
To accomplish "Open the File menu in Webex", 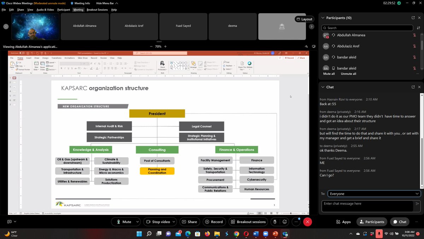I will point(4,10).
